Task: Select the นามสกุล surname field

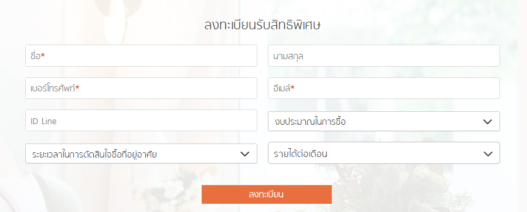Action: click(x=384, y=56)
